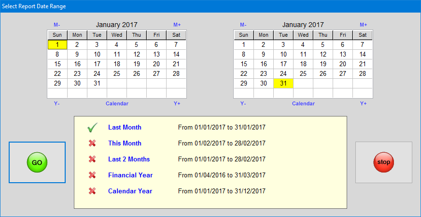Pick the Calendar Year range option
Image resolution: width=421 pixels, height=217 pixels.
[130, 191]
